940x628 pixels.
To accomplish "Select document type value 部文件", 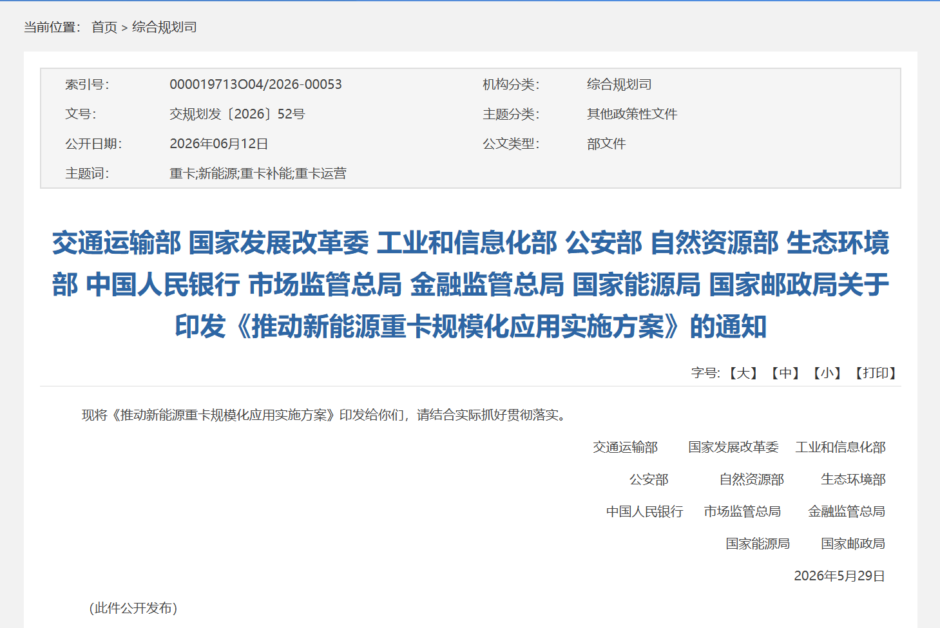I will 606,144.
